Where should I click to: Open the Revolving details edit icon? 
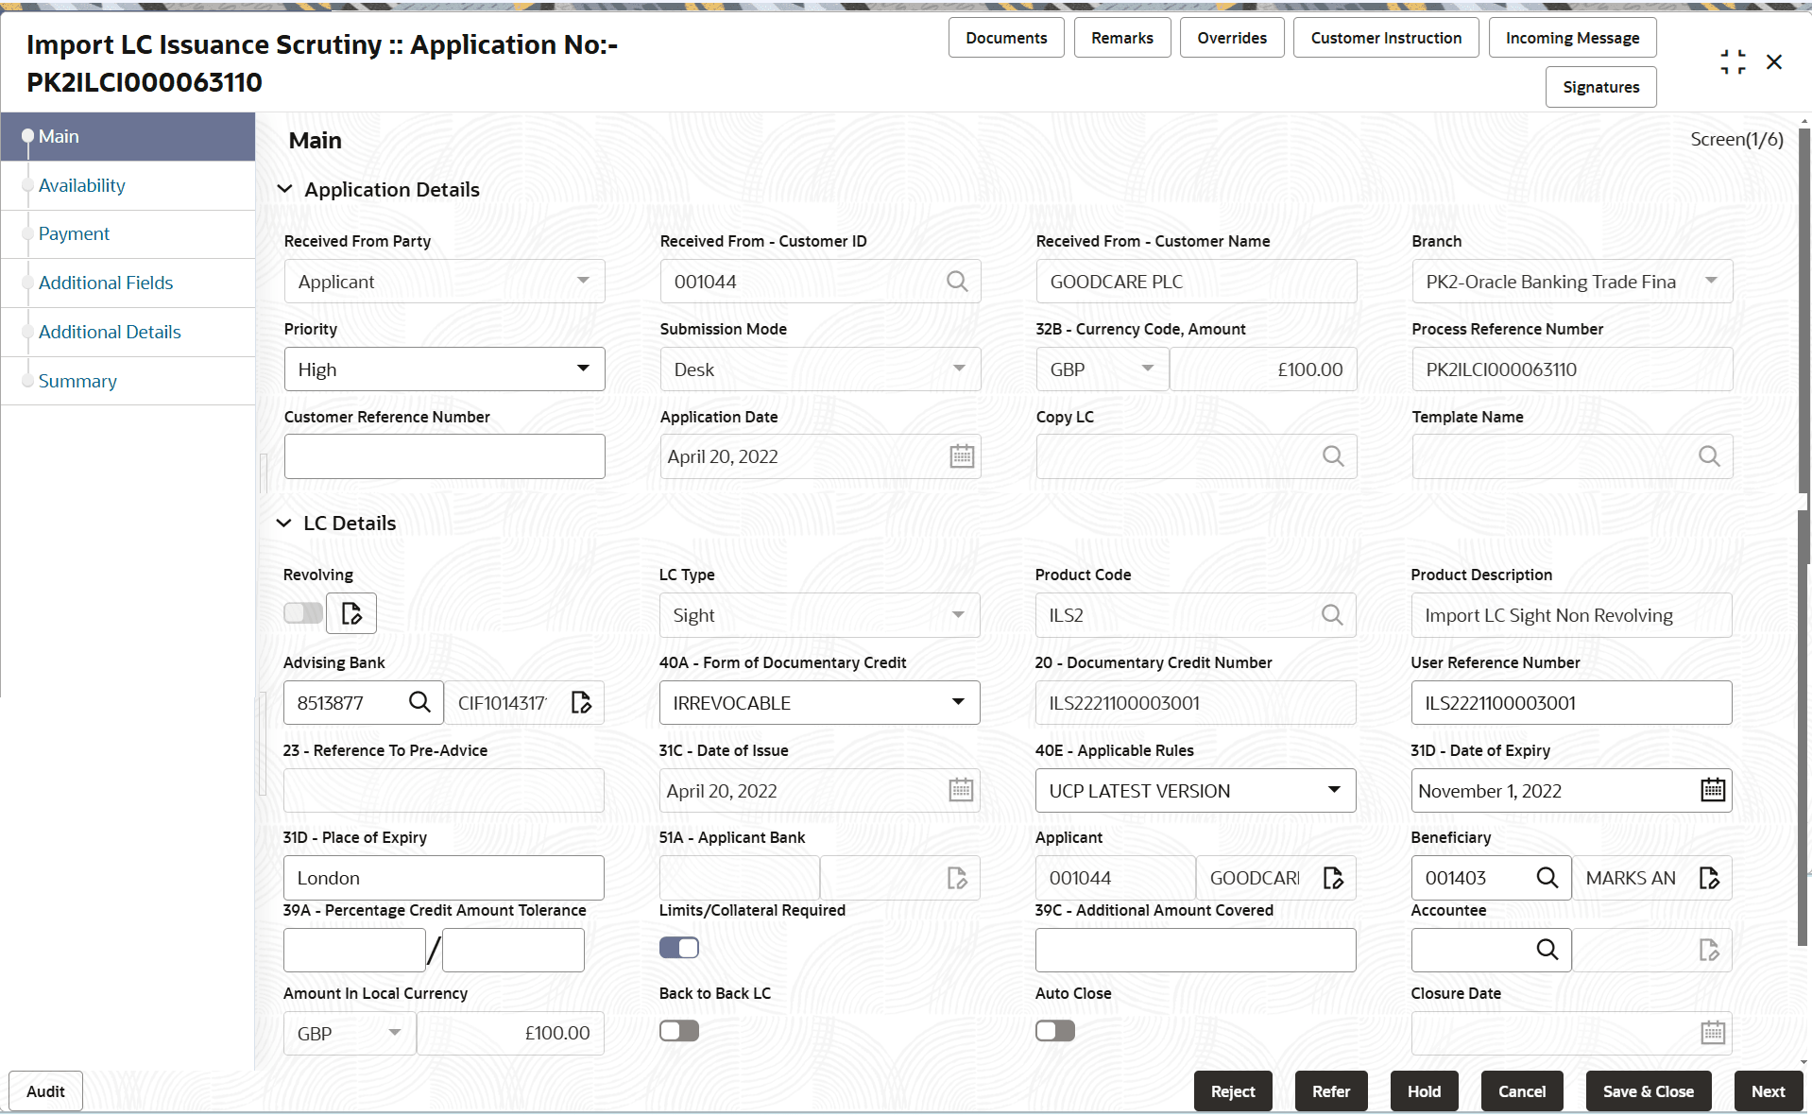pyautogui.click(x=351, y=613)
